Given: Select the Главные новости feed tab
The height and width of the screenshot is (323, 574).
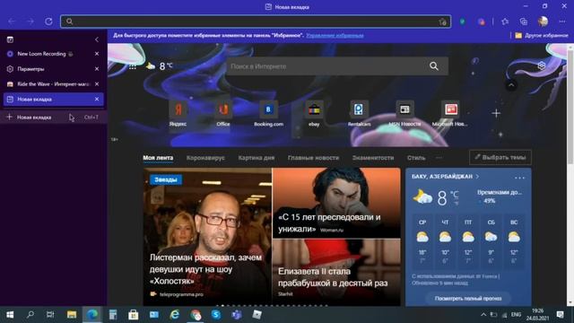Looking at the screenshot, I should tap(313, 158).
